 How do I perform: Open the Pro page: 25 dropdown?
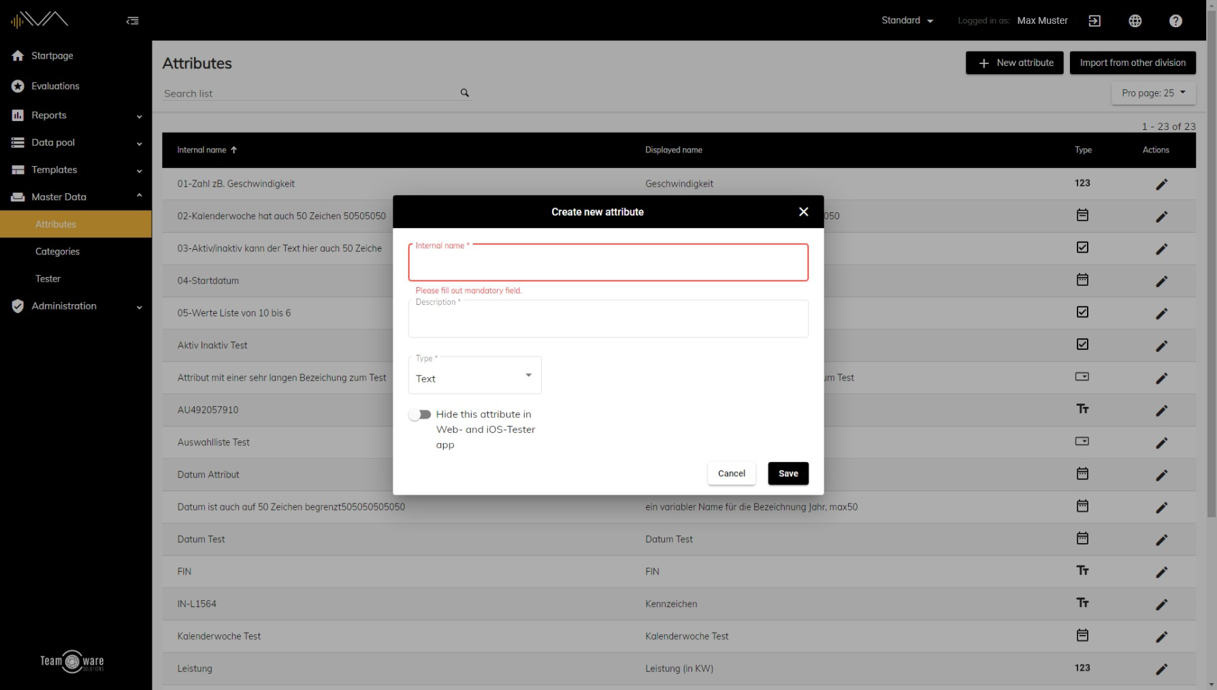[1154, 93]
